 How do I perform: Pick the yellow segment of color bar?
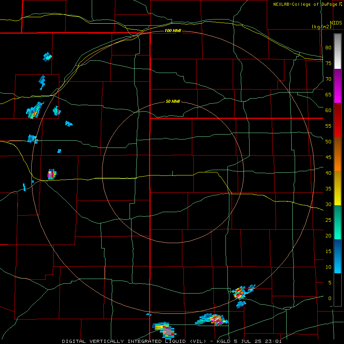click(338, 188)
